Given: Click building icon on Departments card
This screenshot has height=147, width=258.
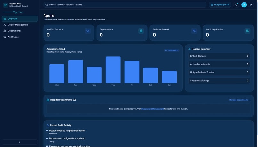Looking at the screenshot, I should [x=141, y=31].
